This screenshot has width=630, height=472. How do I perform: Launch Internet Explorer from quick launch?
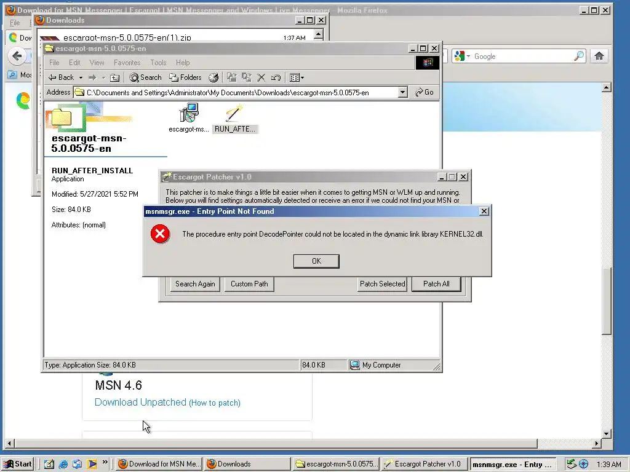[63, 464]
